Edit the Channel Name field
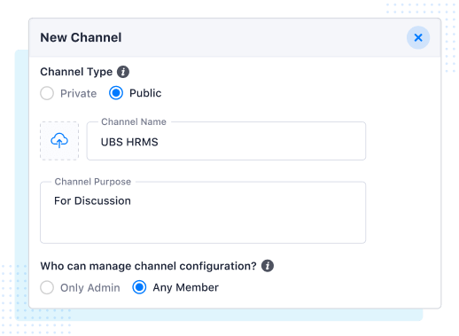 click(226, 141)
